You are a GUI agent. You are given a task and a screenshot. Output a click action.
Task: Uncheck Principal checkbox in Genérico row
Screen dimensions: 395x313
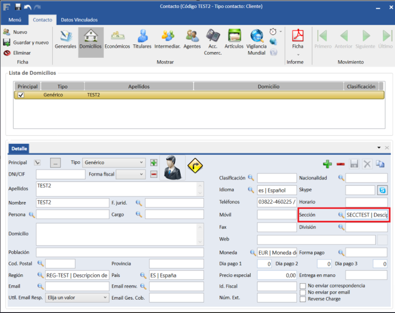[21, 95]
